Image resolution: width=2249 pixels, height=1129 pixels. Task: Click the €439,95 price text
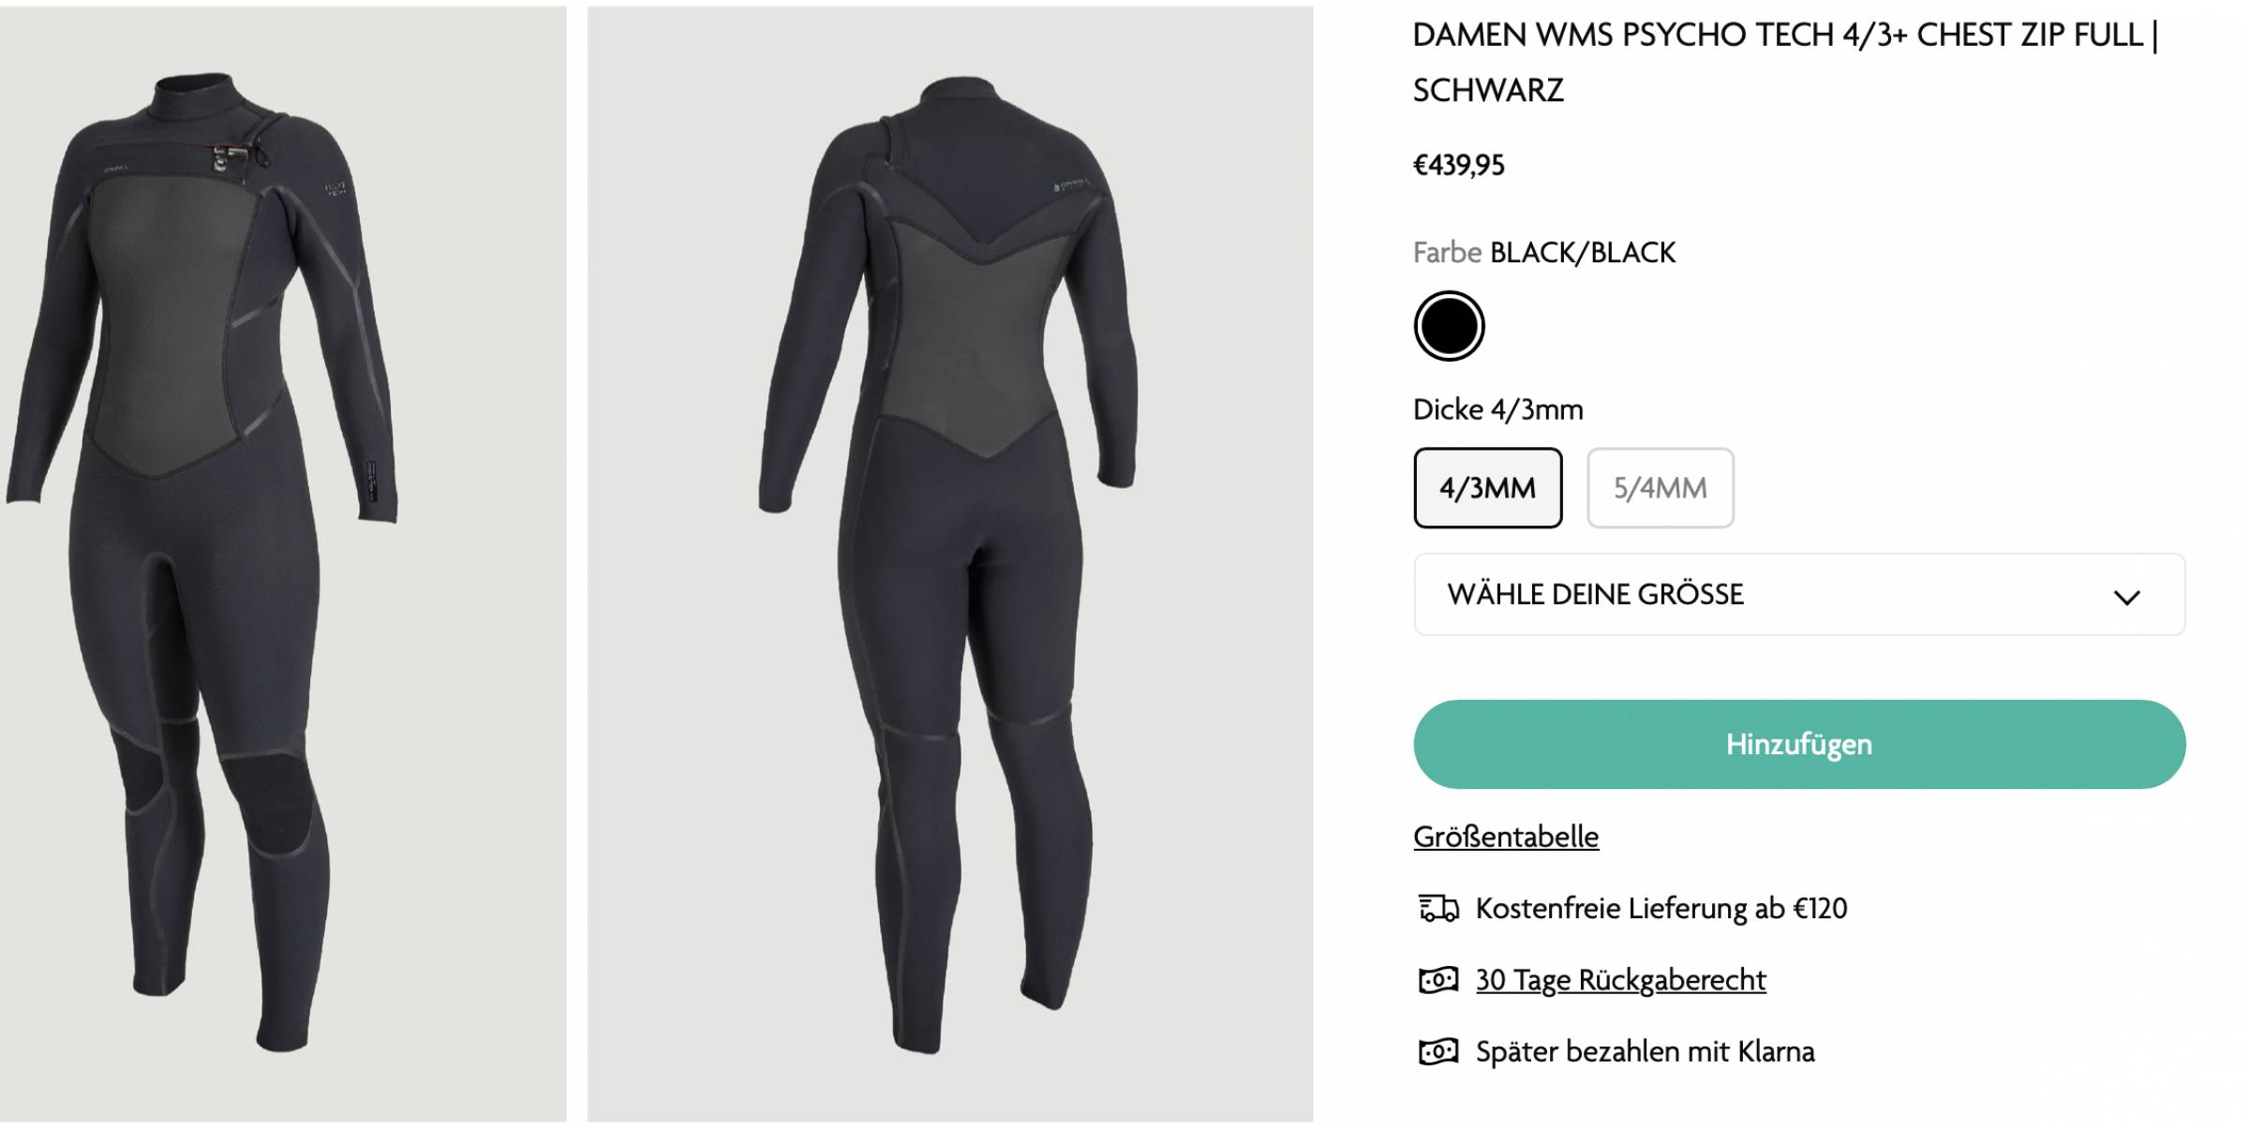pos(1458,166)
